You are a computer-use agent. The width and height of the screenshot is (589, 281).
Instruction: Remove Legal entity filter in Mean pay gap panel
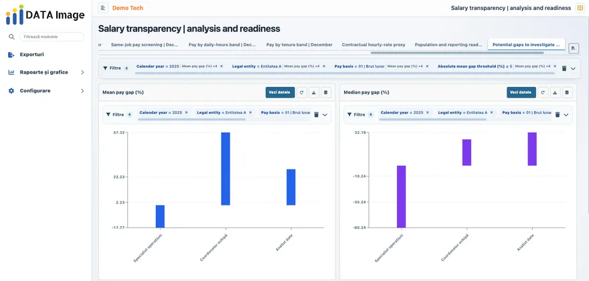tap(250, 112)
